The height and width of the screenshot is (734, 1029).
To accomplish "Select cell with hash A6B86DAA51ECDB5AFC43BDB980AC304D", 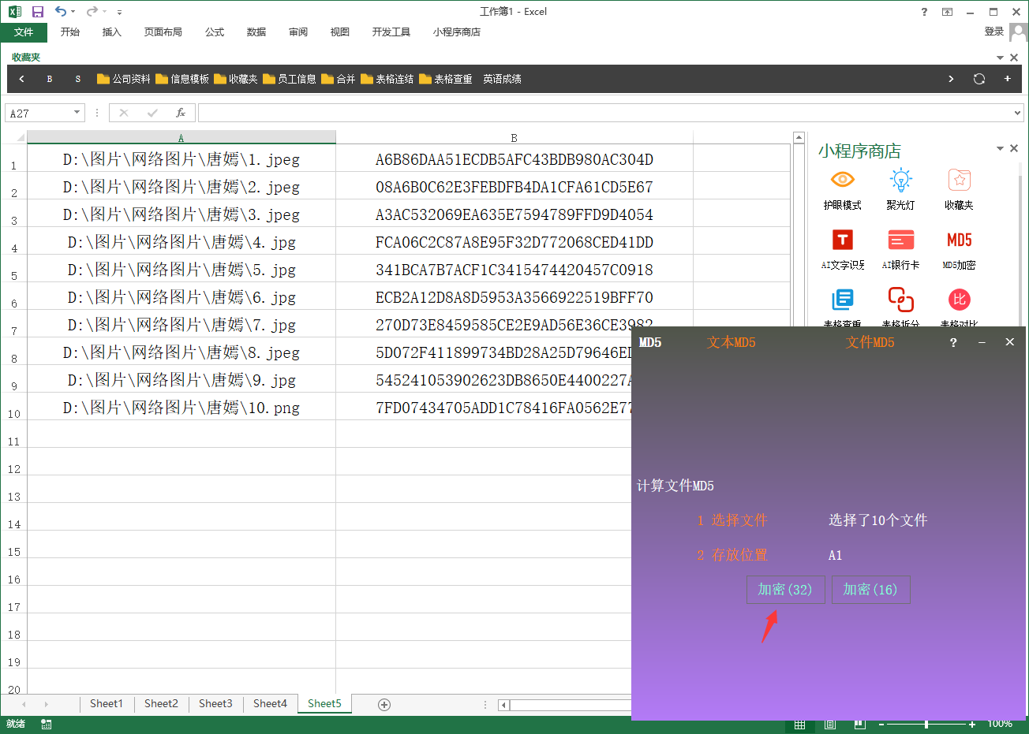I will (514, 158).
